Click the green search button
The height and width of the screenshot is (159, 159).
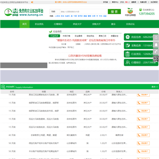point(114,11)
